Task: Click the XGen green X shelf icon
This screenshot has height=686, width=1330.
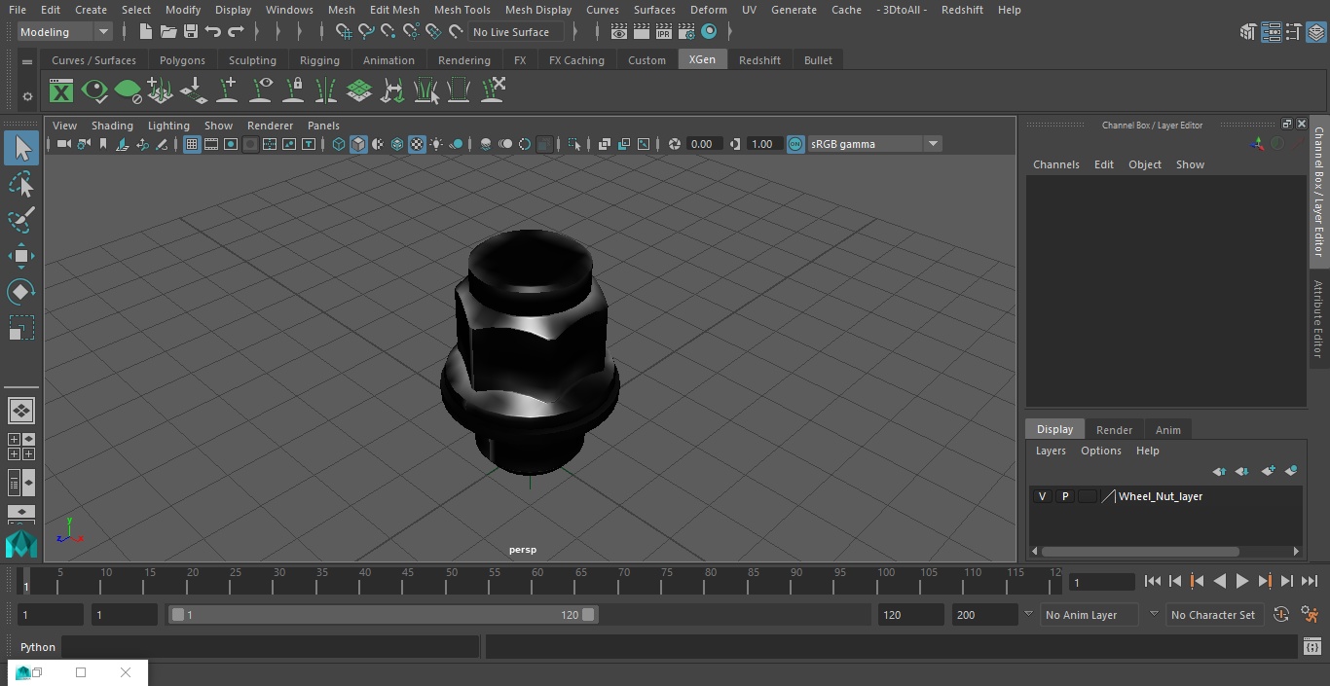Action: pos(61,91)
